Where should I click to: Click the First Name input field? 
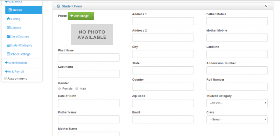tap(89, 57)
